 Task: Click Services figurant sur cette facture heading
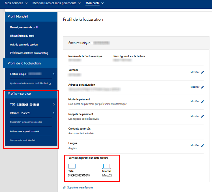(x=88, y=158)
